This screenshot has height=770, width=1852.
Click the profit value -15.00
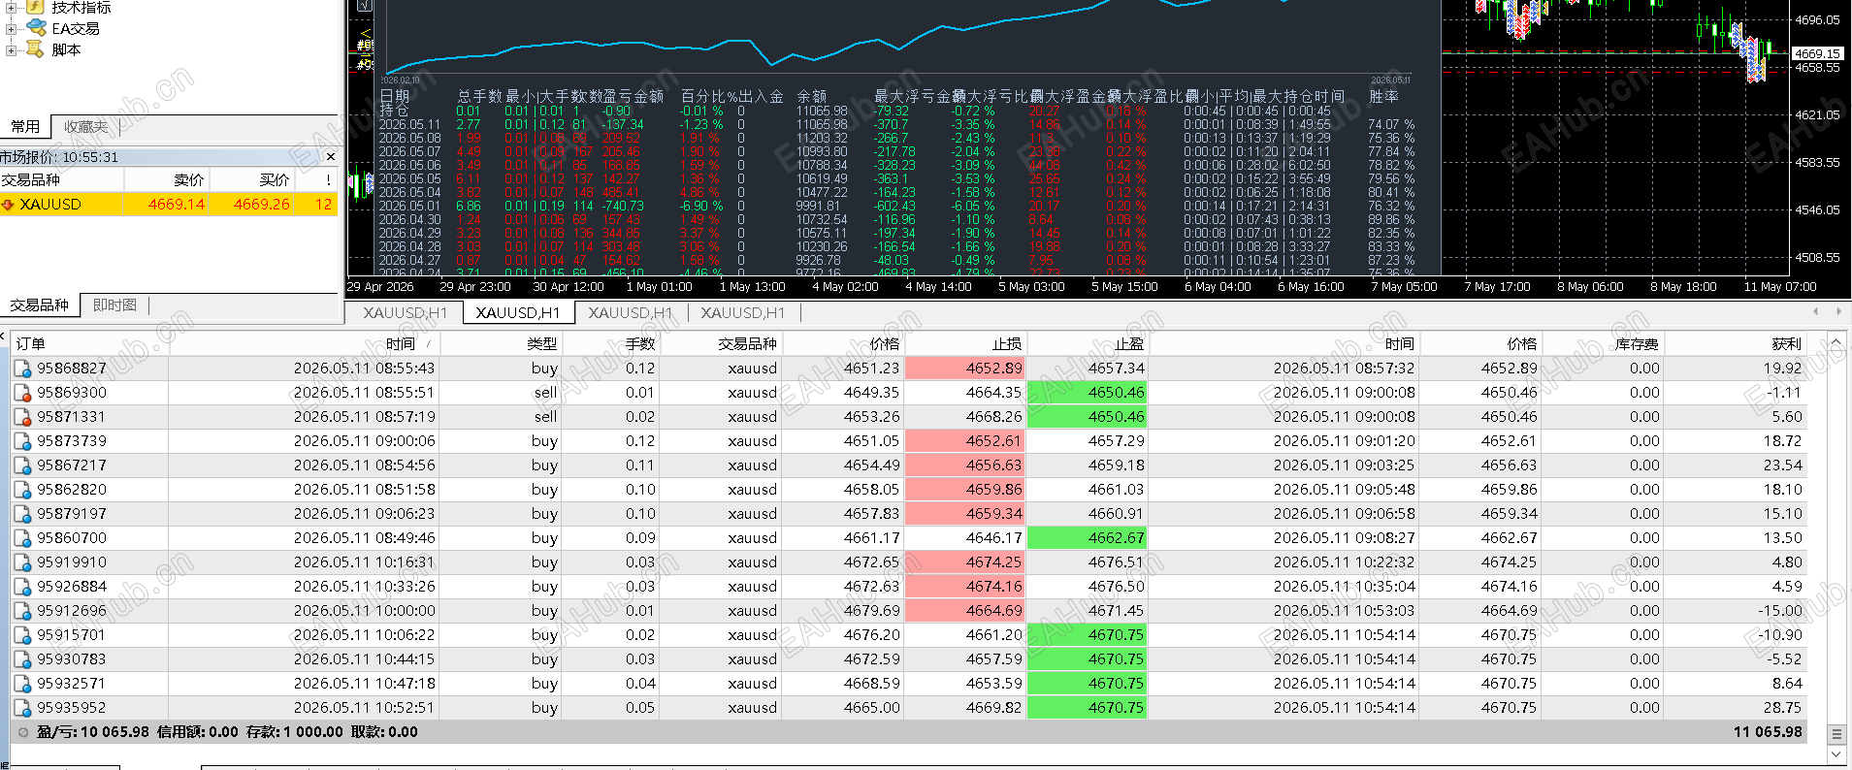tap(1780, 611)
